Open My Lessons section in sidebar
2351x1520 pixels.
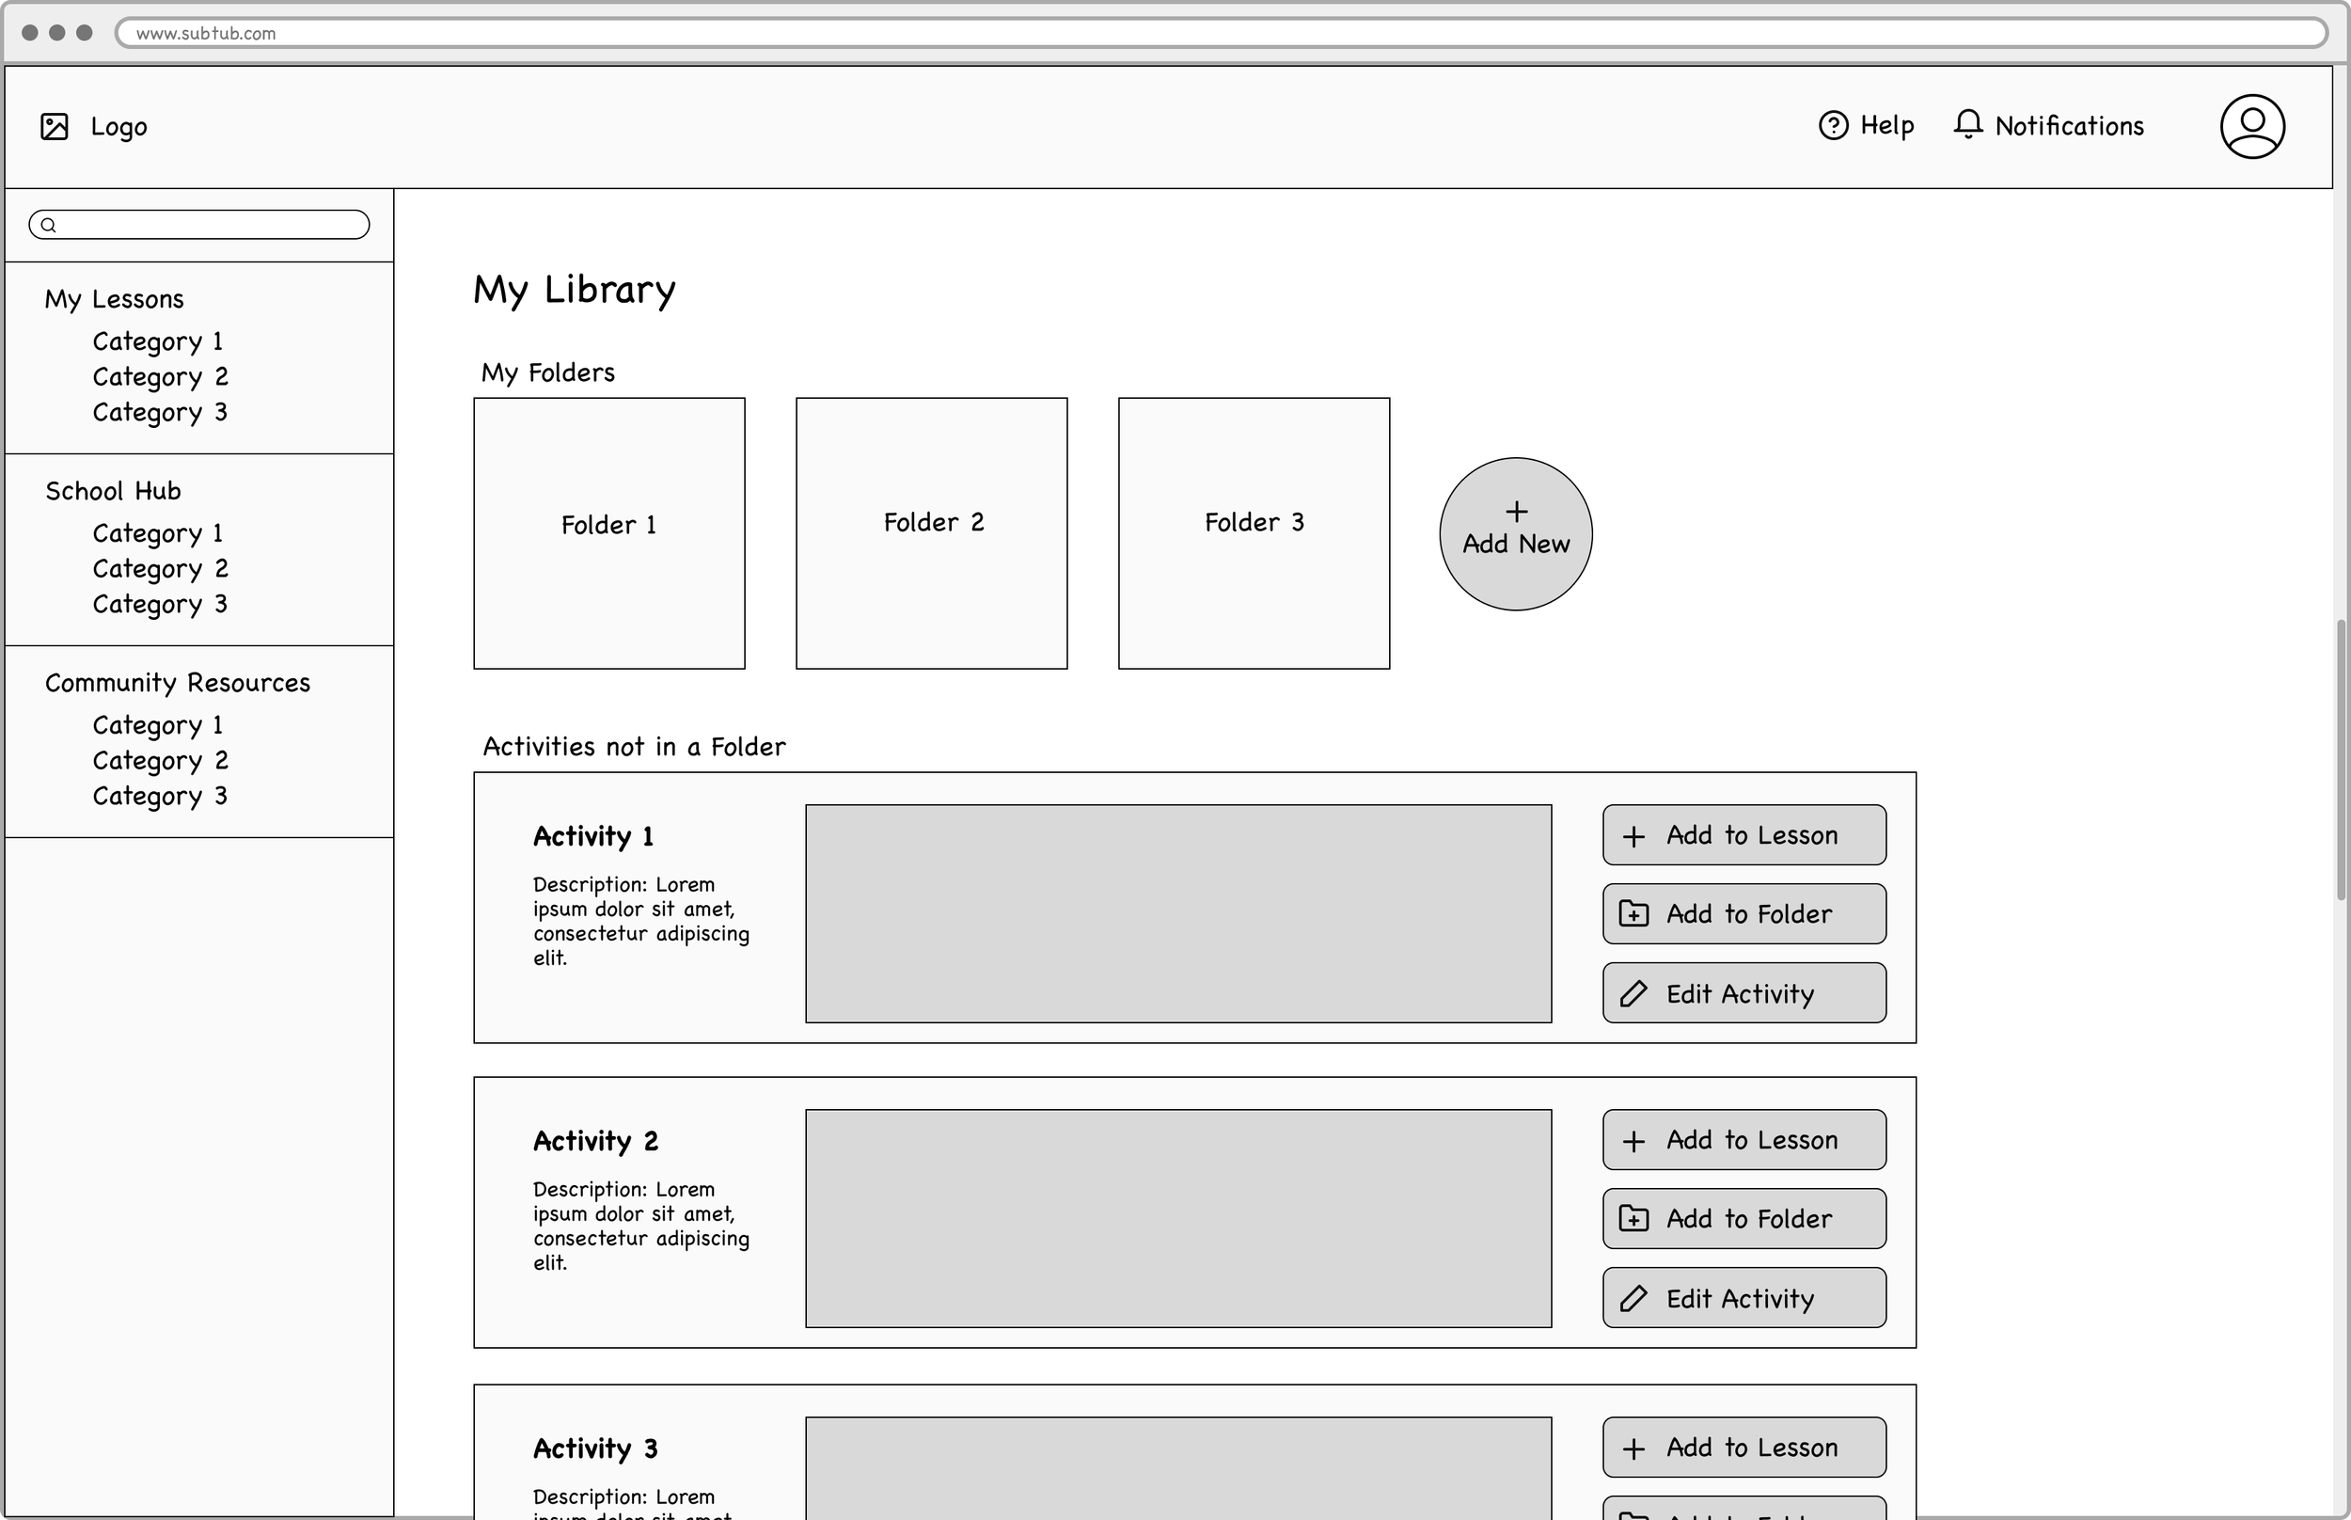[x=115, y=299]
